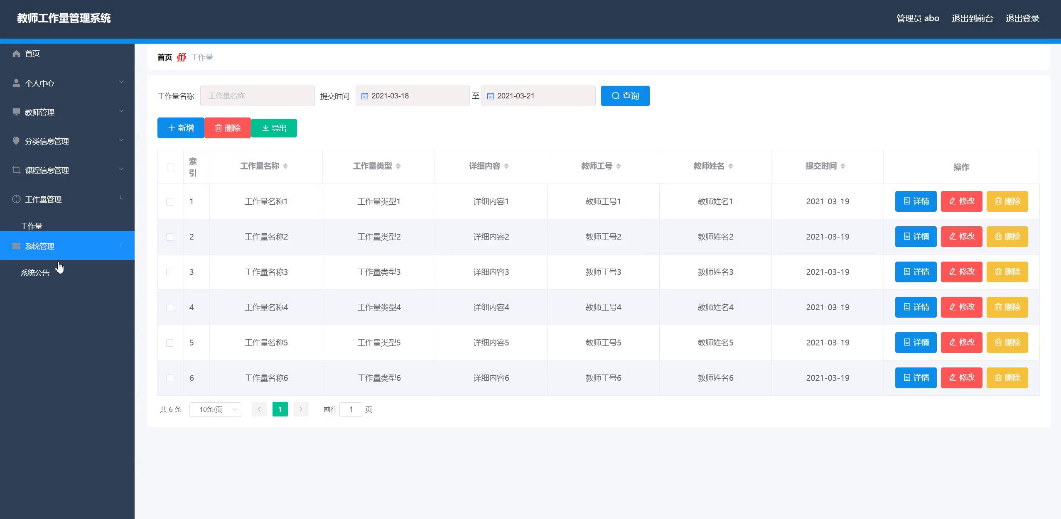Open 详情 for 工作量名称2 row
The width and height of the screenshot is (1061, 519).
[x=916, y=237]
